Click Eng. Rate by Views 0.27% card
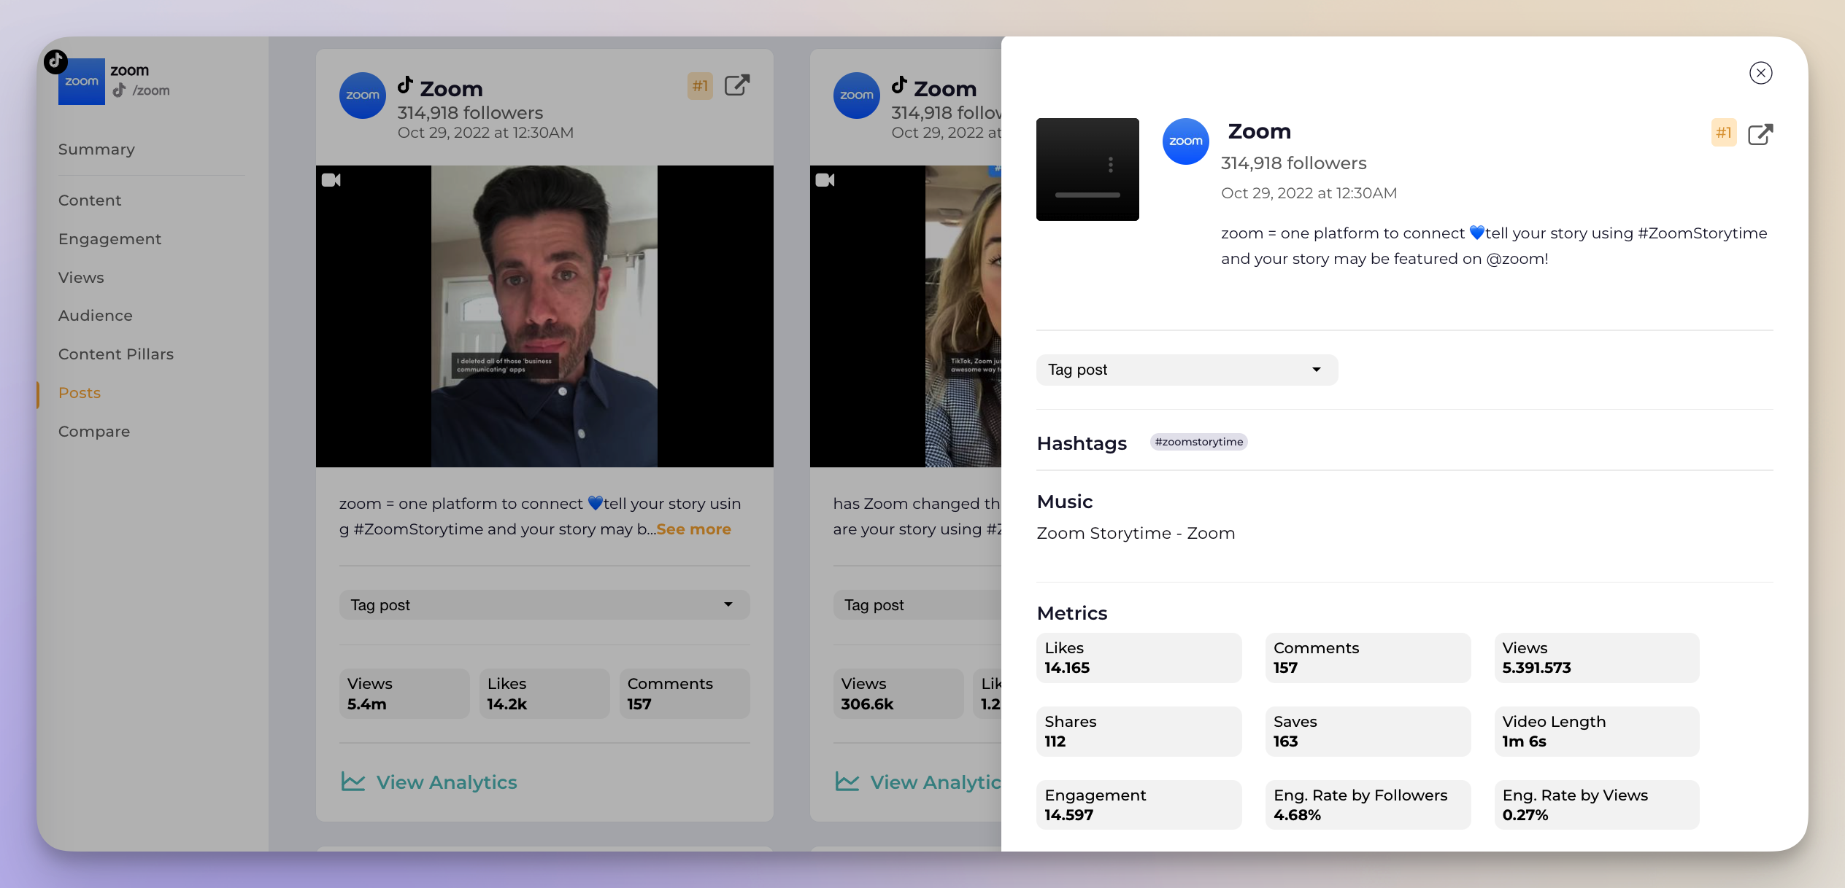The width and height of the screenshot is (1845, 888). [1596, 805]
